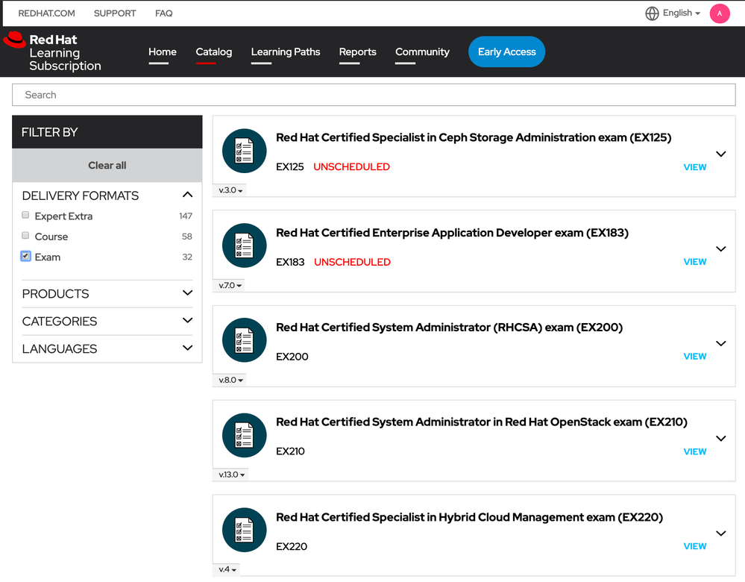Expand the Categories filter section
Image resolution: width=745 pixels, height=582 pixels.
click(x=187, y=321)
